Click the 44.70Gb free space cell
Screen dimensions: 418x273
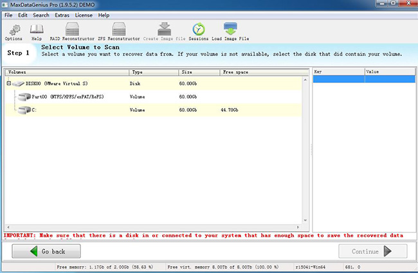click(x=230, y=110)
